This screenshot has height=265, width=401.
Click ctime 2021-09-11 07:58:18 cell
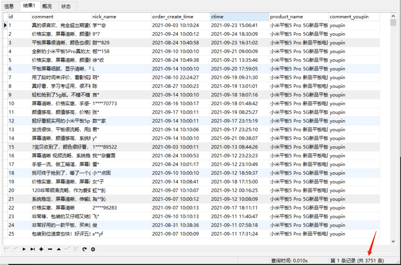click(x=240, y=225)
